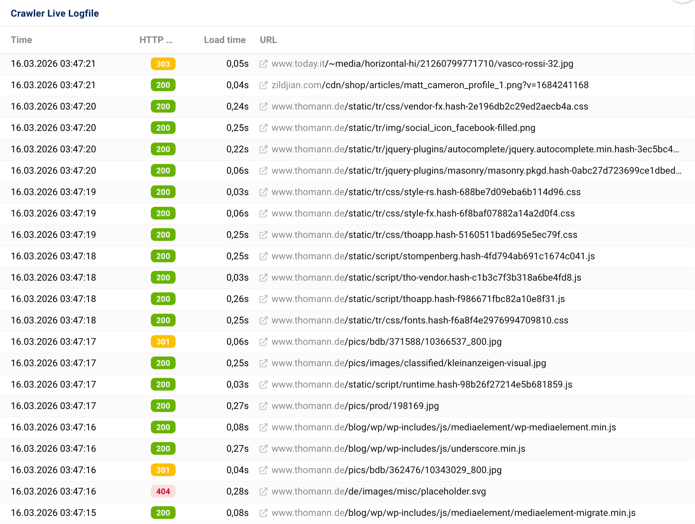Open external link icon next to vasco-rossi-32.jpg
Screen dimensions: 695x524
pos(264,64)
